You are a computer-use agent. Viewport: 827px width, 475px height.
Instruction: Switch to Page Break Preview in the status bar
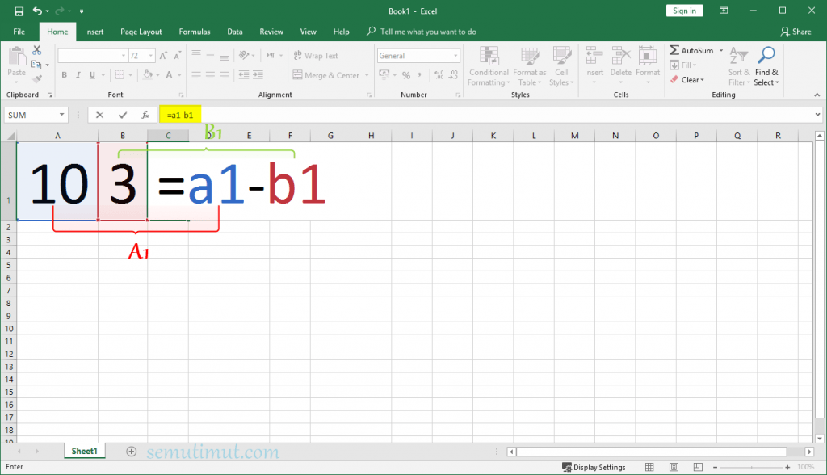click(x=691, y=468)
